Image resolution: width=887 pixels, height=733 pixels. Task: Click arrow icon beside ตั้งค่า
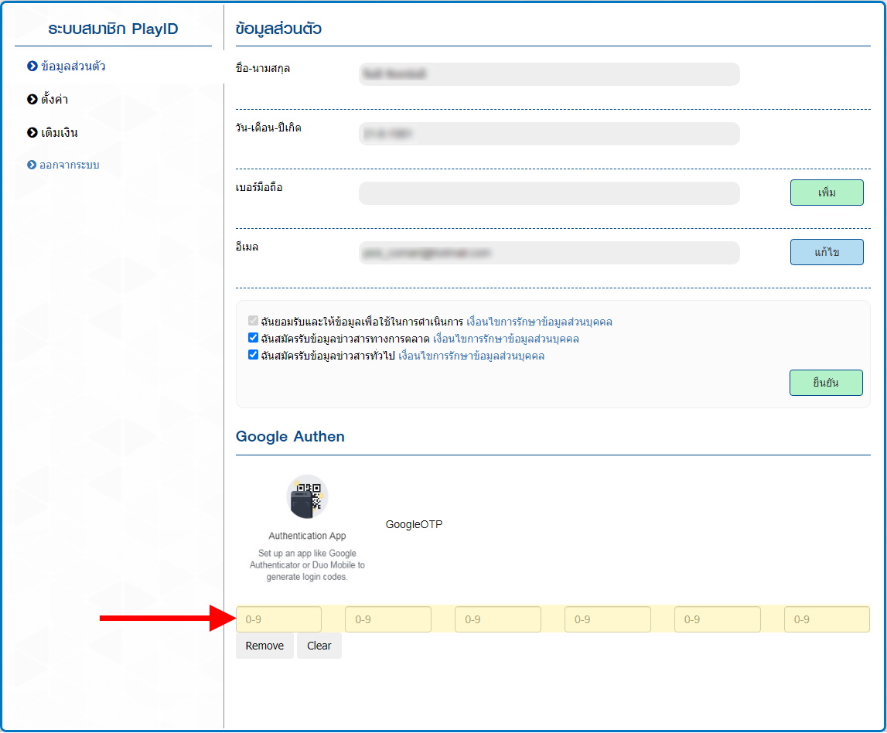click(x=32, y=100)
